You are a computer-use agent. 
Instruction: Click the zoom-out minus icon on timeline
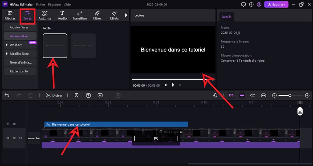click(x=274, y=95)
